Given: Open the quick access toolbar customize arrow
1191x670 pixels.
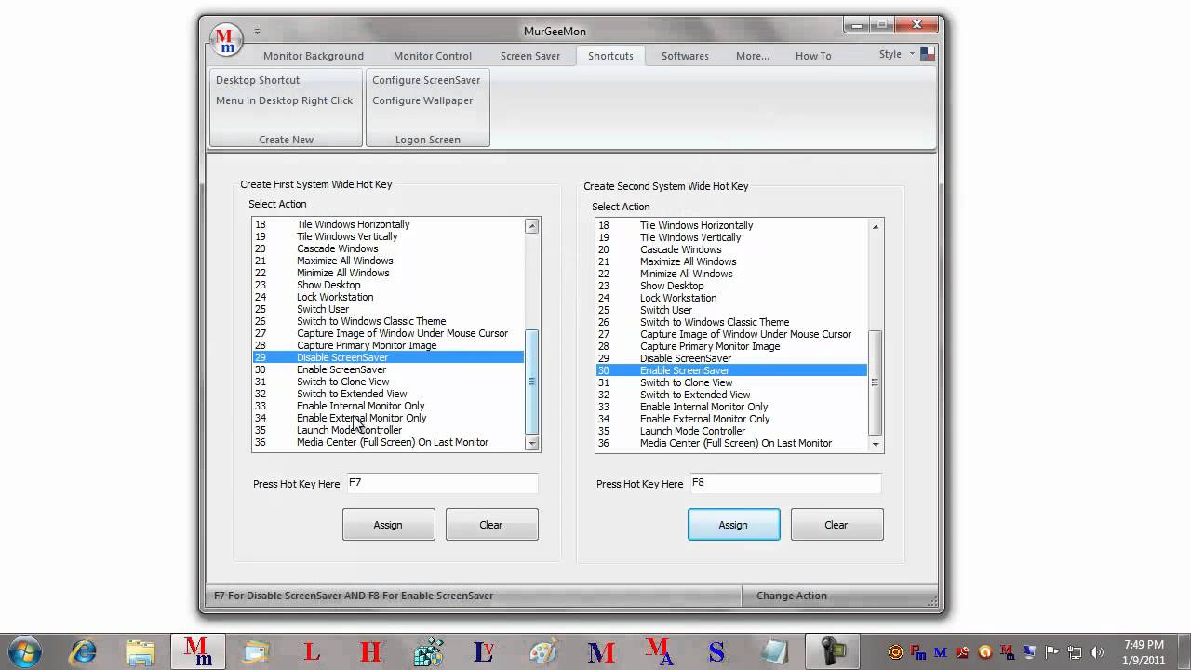Looking at the screenshot, I should [x=258, y=32].
